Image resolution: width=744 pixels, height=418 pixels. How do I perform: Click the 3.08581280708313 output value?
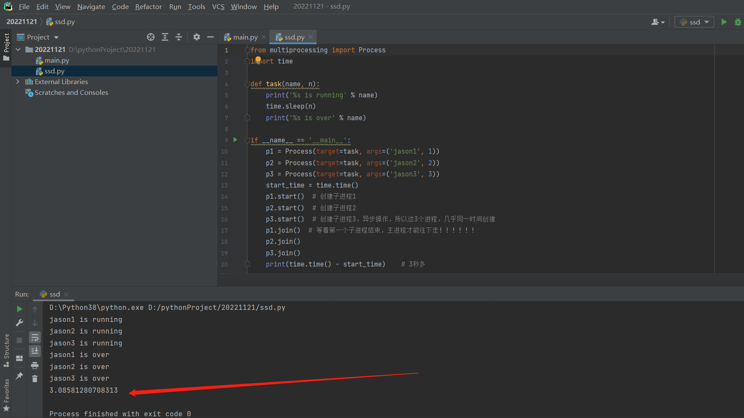coord(83,391)
